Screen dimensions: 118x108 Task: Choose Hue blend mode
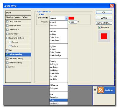pyautogui.click(x=59, y=94)
